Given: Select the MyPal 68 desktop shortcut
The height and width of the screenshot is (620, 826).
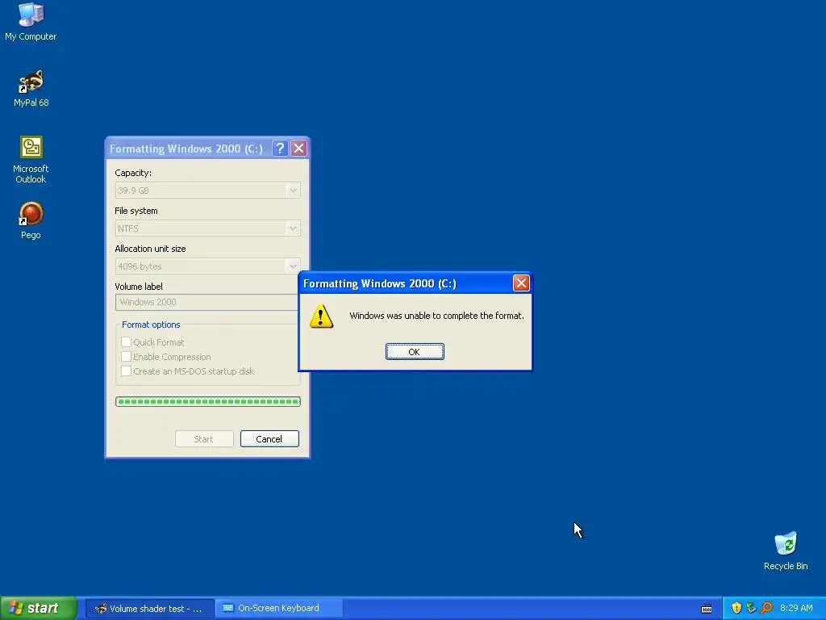Looking at the screenshot, I should click(x=31, y=88).
